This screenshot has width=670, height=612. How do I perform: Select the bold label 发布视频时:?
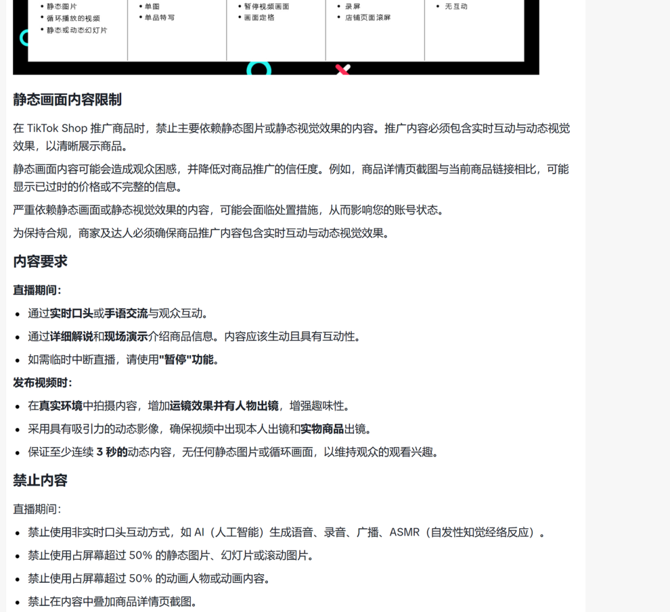tap(43, 382)
